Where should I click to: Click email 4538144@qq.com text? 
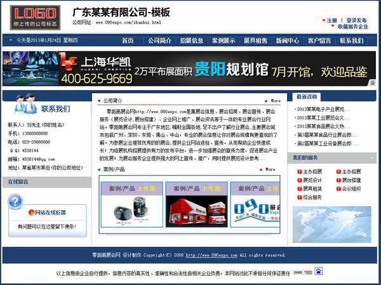(38, 159)
